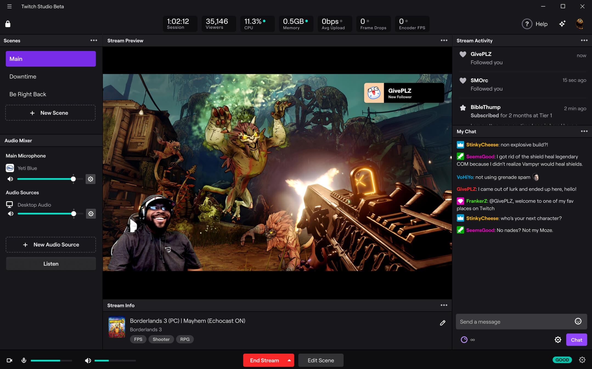Open My Chat panel options menu
Screen dimensions: 592x369
tap(584, 131)
